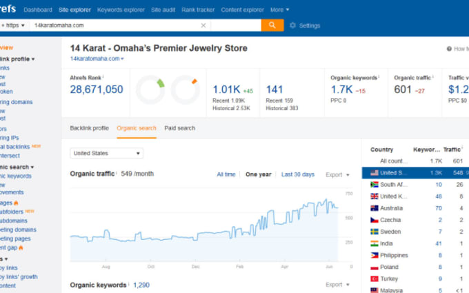Click Australia keyword count 70
The width and height of the screenshot is (469, 293).
439,208
